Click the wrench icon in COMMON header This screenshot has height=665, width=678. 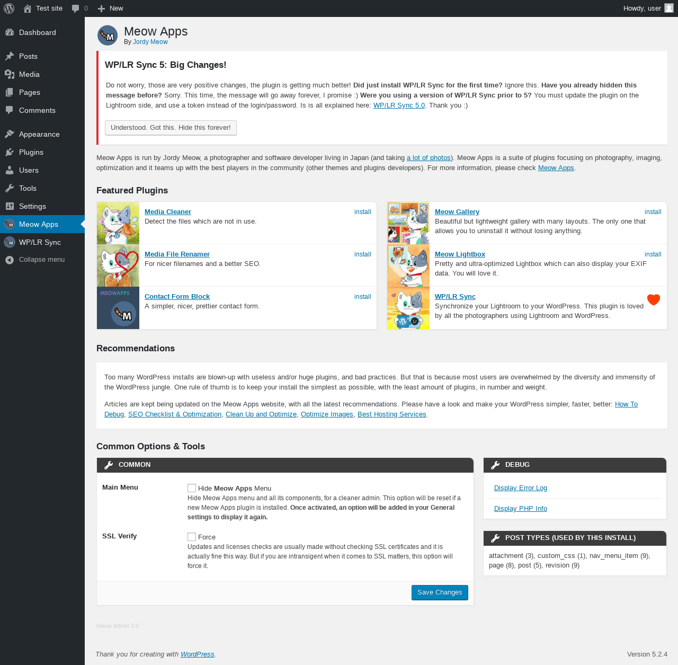(109, 465)
